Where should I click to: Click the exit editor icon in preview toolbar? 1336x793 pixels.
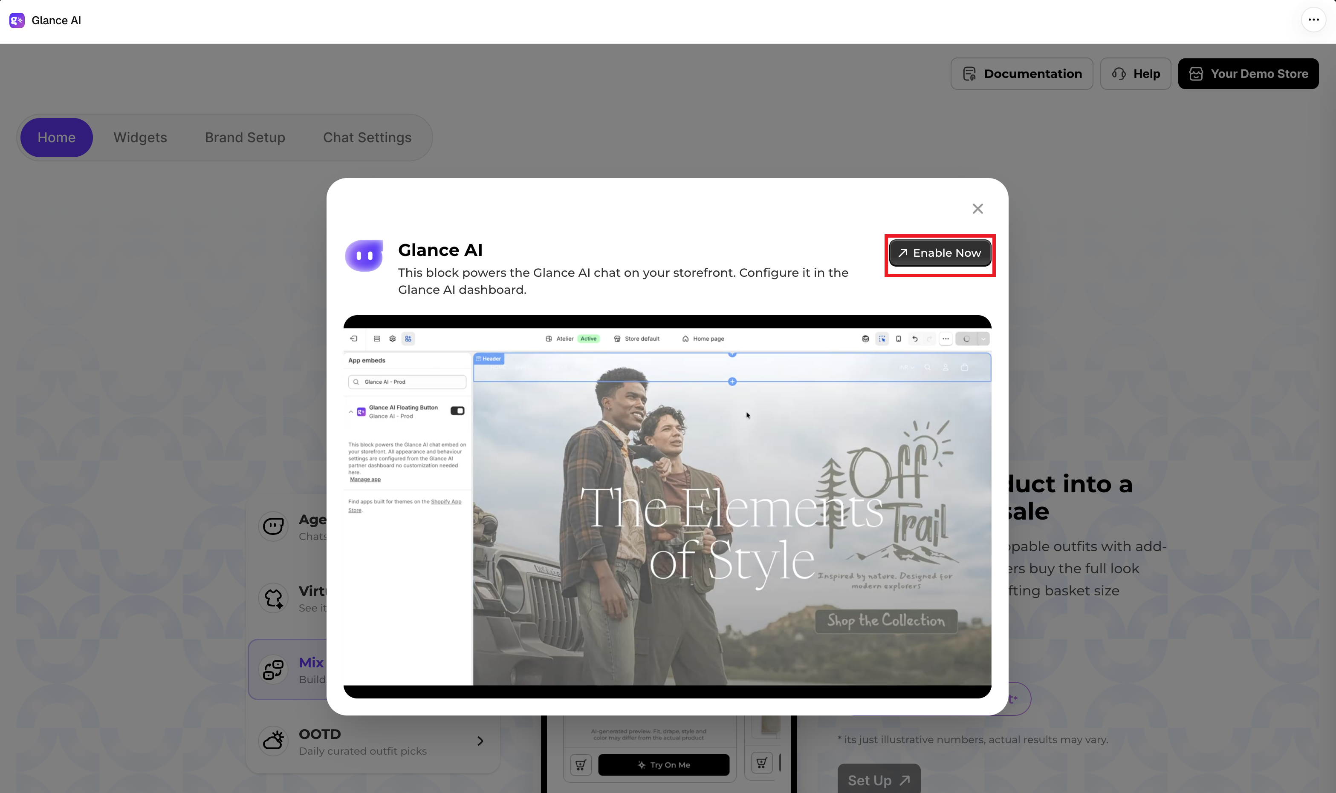[353, 339]
